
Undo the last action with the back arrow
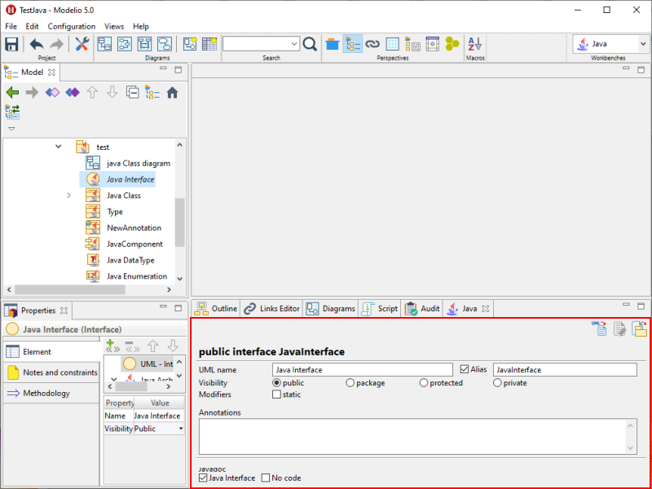coord(37,44)
